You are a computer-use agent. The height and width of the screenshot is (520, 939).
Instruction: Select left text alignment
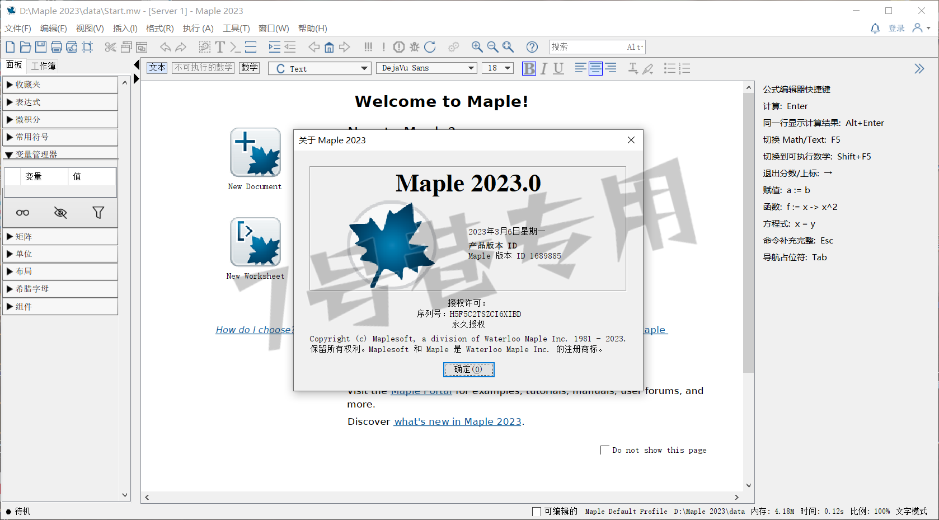580,68
